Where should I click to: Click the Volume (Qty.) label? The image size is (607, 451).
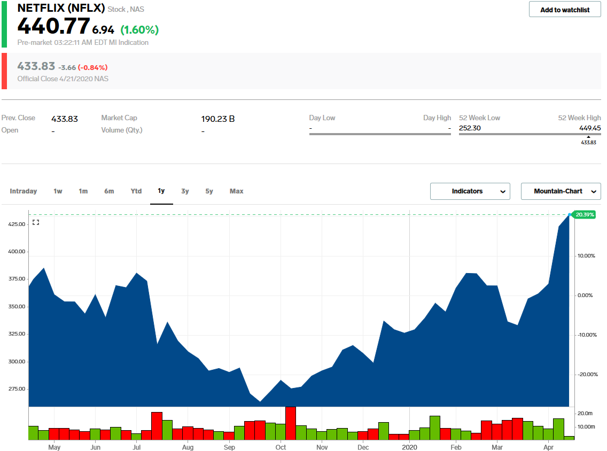[x=122, y=130]
